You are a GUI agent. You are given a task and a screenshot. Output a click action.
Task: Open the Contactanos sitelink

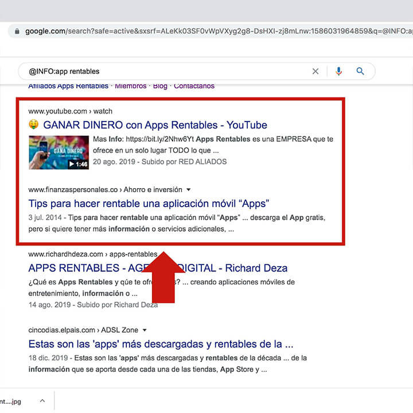pyautogui.click(x=194, y=86)
